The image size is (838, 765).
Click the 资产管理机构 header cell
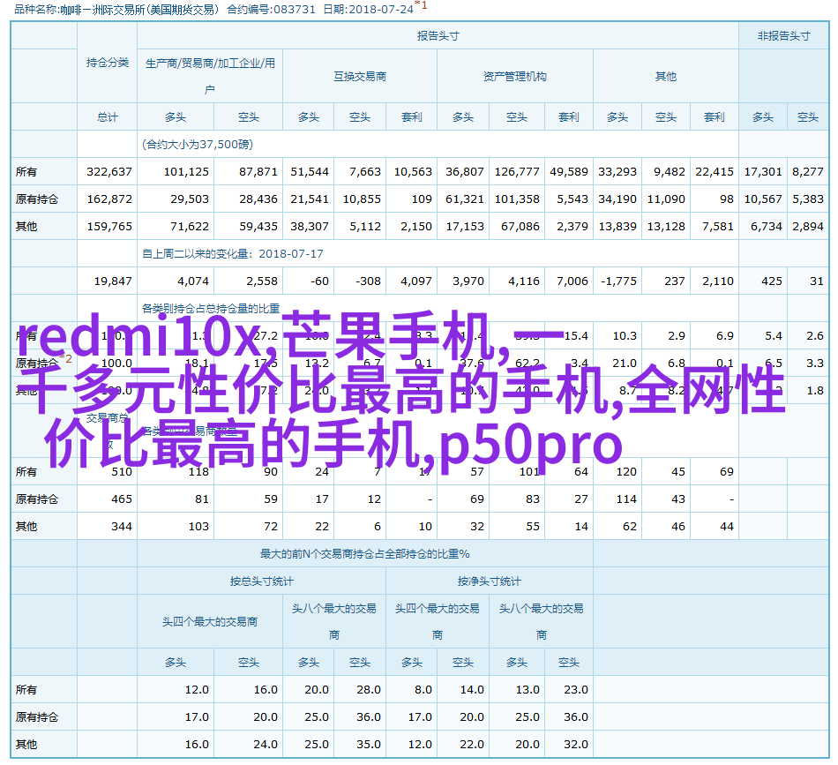(x=514, y=77)
